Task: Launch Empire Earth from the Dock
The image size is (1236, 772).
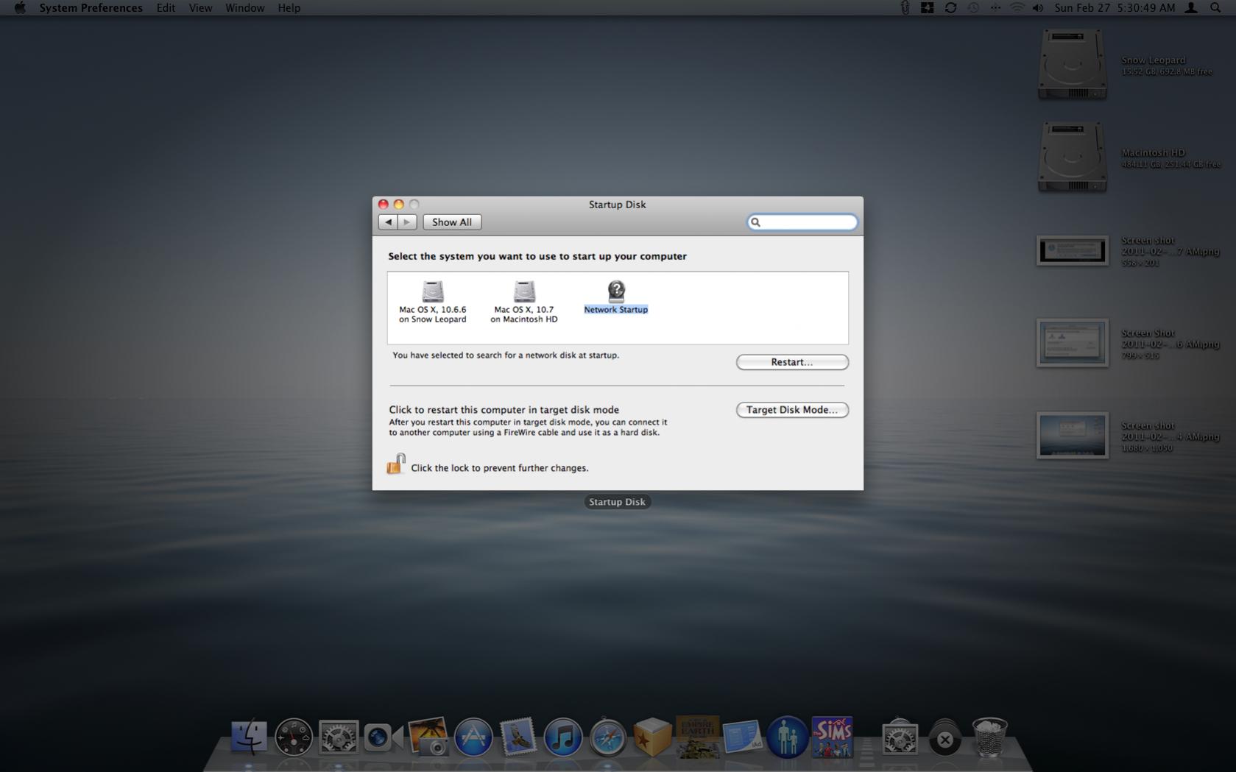Action: click(698, 737)
